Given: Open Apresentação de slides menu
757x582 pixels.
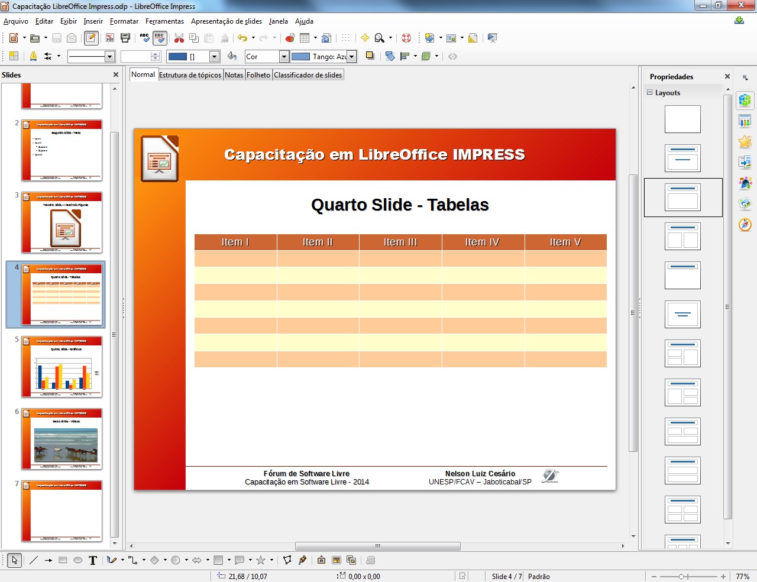Looking at the screenshot, I should pyautogui.click(x=227, y=21).
